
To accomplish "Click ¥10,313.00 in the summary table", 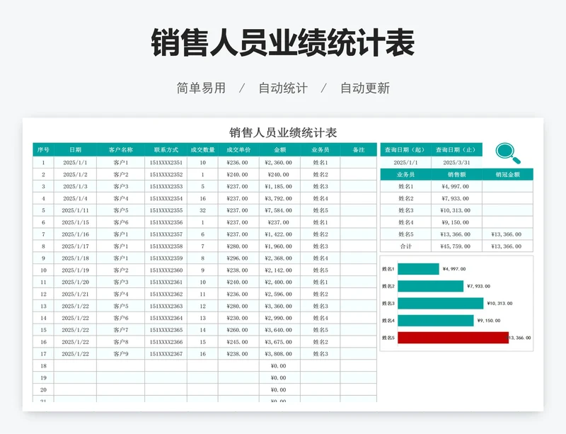I will (456, 210).
